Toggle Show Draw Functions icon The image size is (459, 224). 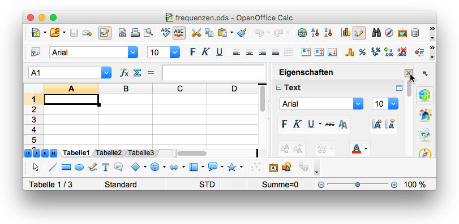coord(359,33)
